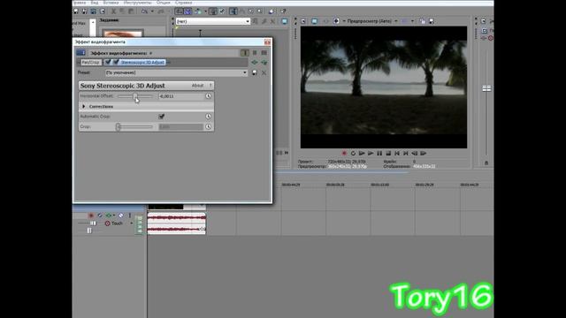Enable preview on external monitor icon

tap(315, 21)
